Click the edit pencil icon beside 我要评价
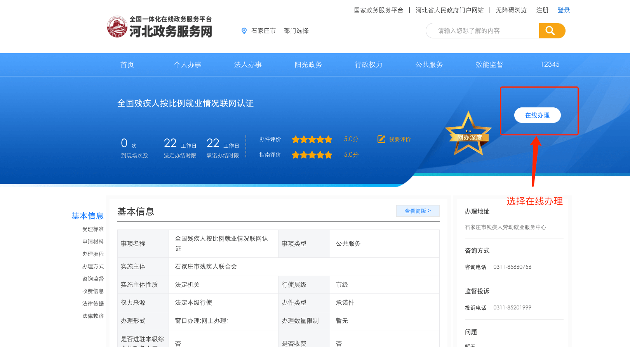The height and width of the screenshot is (347, 630). (381, 139)
